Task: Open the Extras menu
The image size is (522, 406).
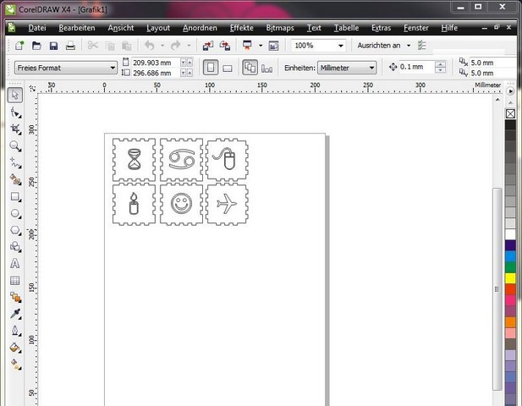Action: [382, 28]
